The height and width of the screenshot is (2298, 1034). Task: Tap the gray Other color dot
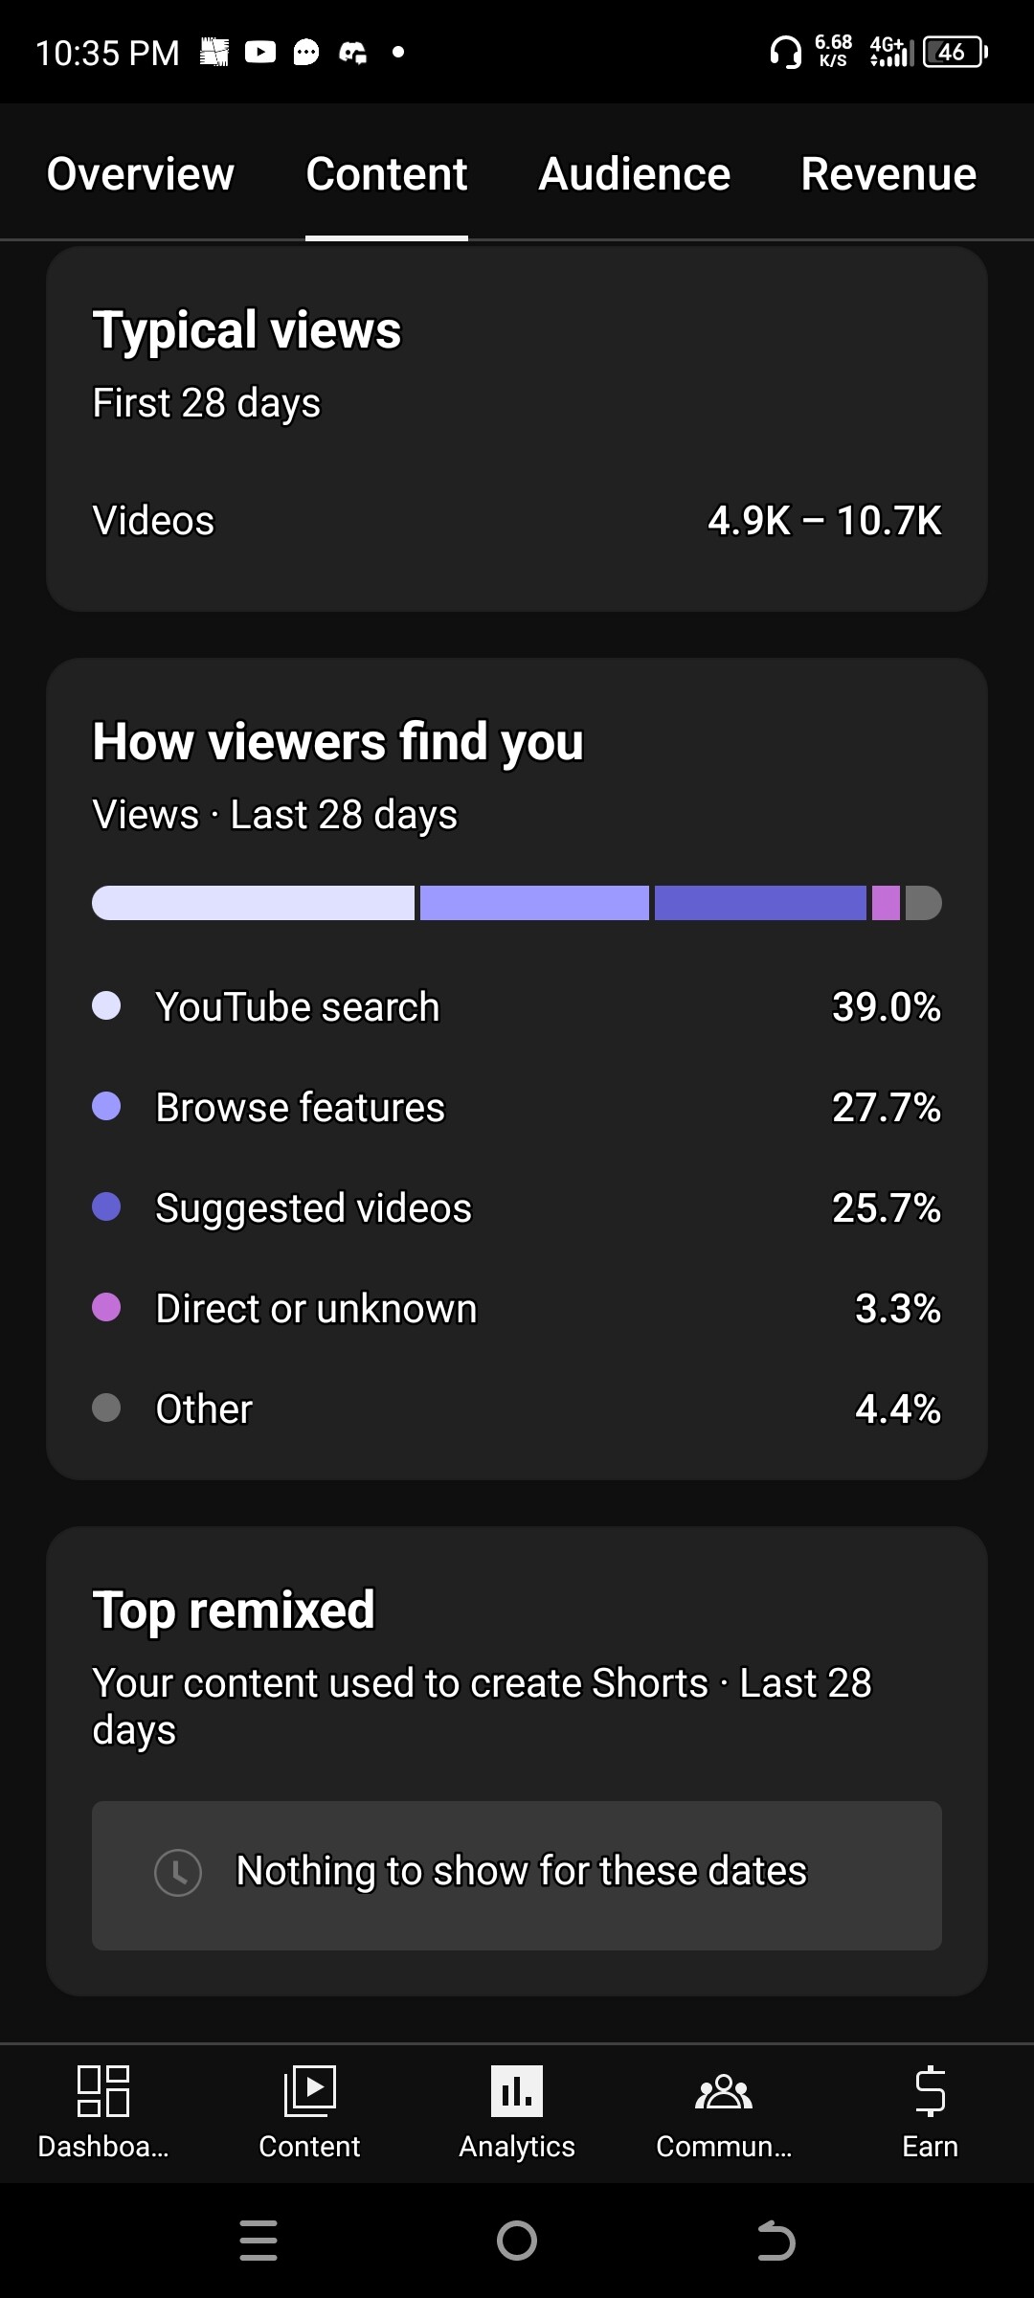pyautogui.click(x=106, y=1408)
